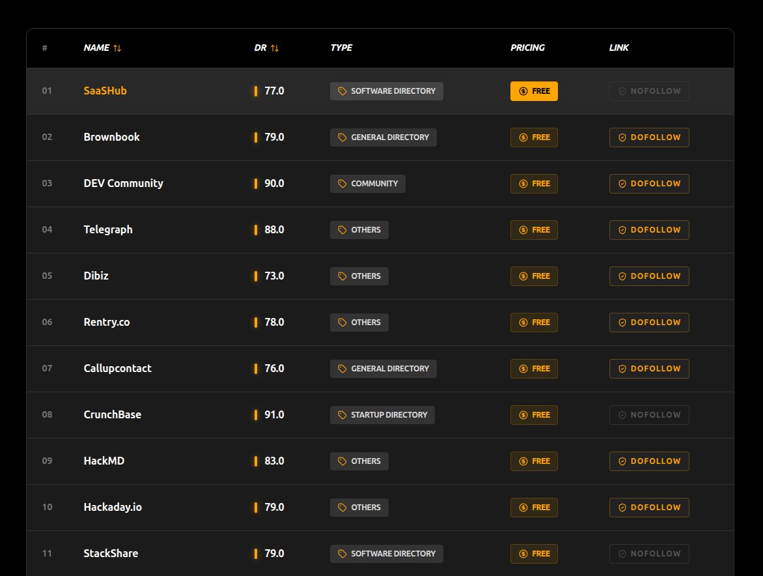Click the tag icon in SaaSHub's type badge
The height and width of the screenshot is (576, 763).
342,91
